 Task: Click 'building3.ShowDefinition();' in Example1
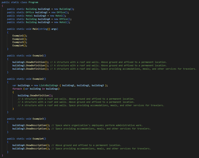(31, 69)
